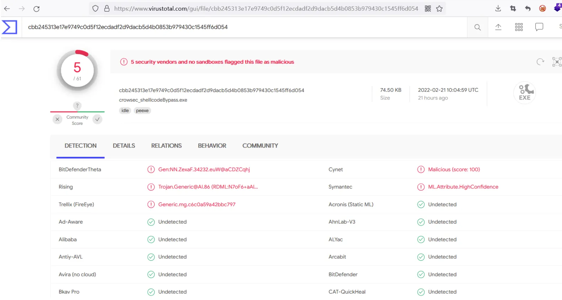Click the community score question mark
Screen dimensions: 562x300
click(x=77, y=106)
